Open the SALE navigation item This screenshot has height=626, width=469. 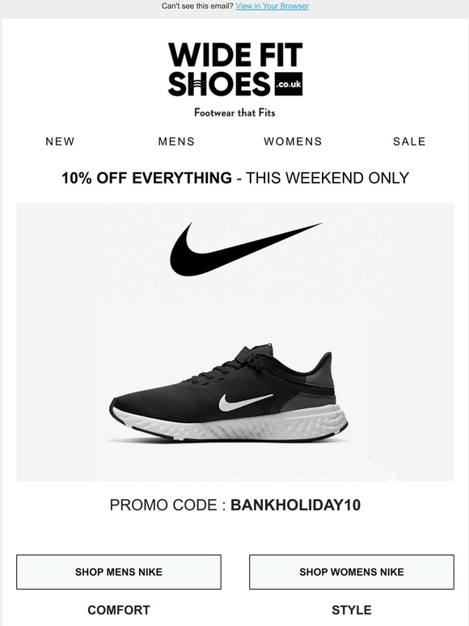pyautogui.click(x=409, y=142)
